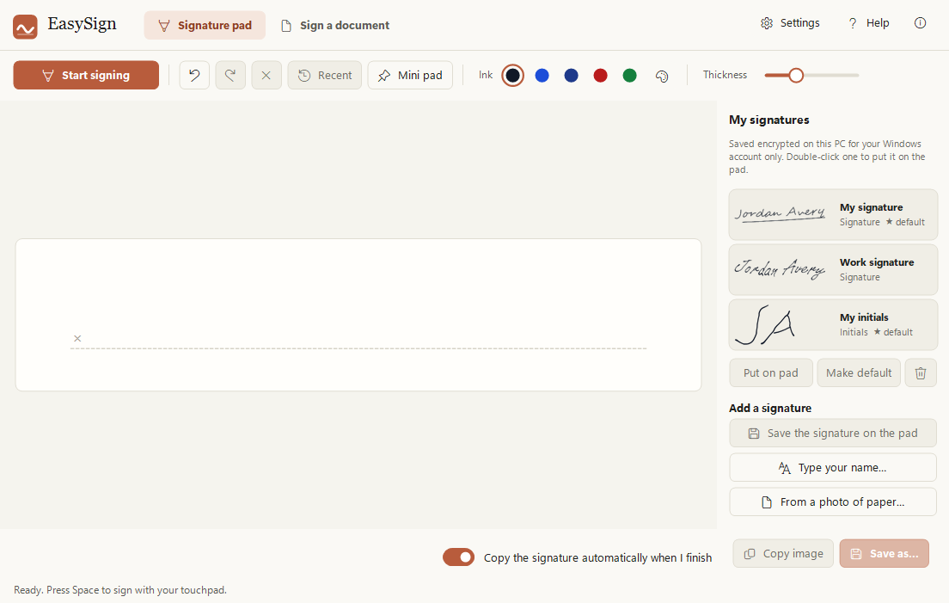Click the Start signing button
This screenshot has height=603, width=949.
[x=86, y=75]
